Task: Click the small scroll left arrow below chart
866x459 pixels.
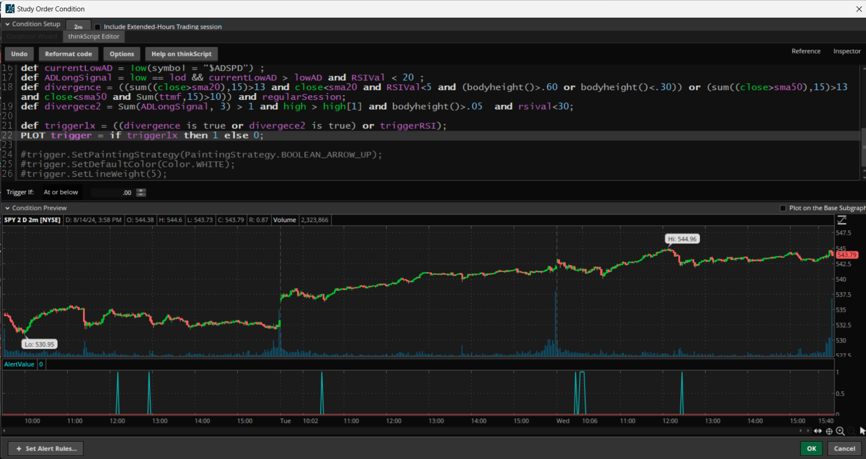Action: coord(801,431)
